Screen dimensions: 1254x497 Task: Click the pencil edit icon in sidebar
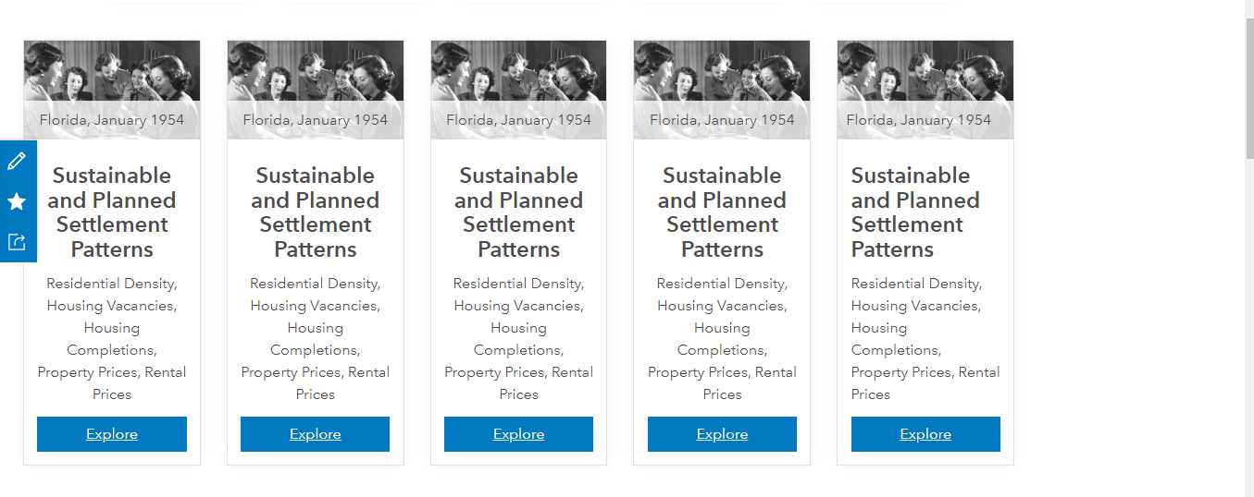point(17,162)
